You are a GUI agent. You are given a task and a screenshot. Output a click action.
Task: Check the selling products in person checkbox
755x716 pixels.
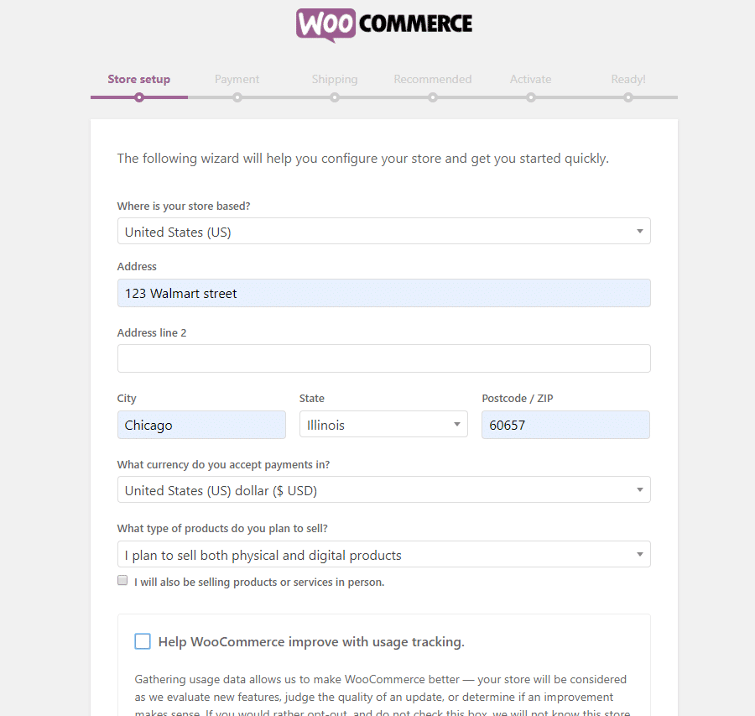click(122, 580)
